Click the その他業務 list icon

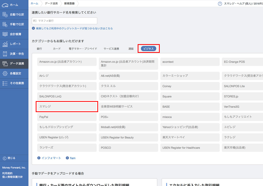pos(5,83)
